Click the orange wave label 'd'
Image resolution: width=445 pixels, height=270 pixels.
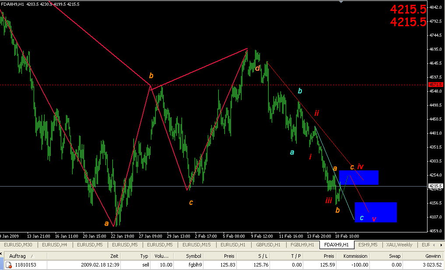[x=257, y=68]
